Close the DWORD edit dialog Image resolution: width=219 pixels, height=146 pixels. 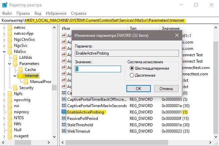pos(177,35)
